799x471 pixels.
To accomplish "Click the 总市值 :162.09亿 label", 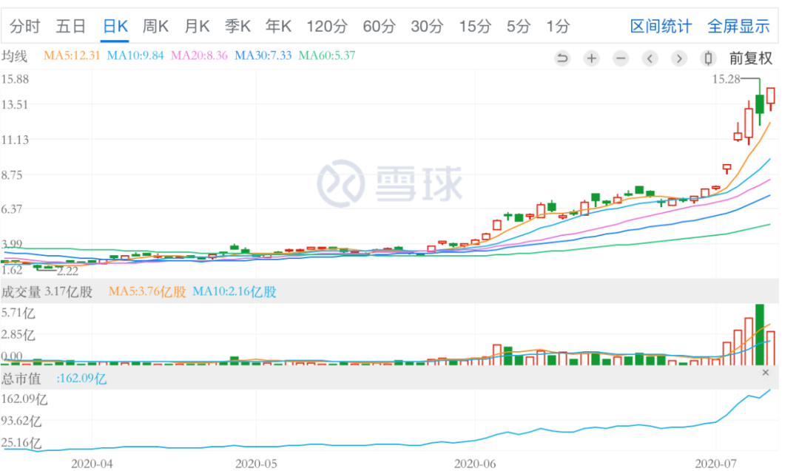I will pyautogui.click(x=54, y=379).
